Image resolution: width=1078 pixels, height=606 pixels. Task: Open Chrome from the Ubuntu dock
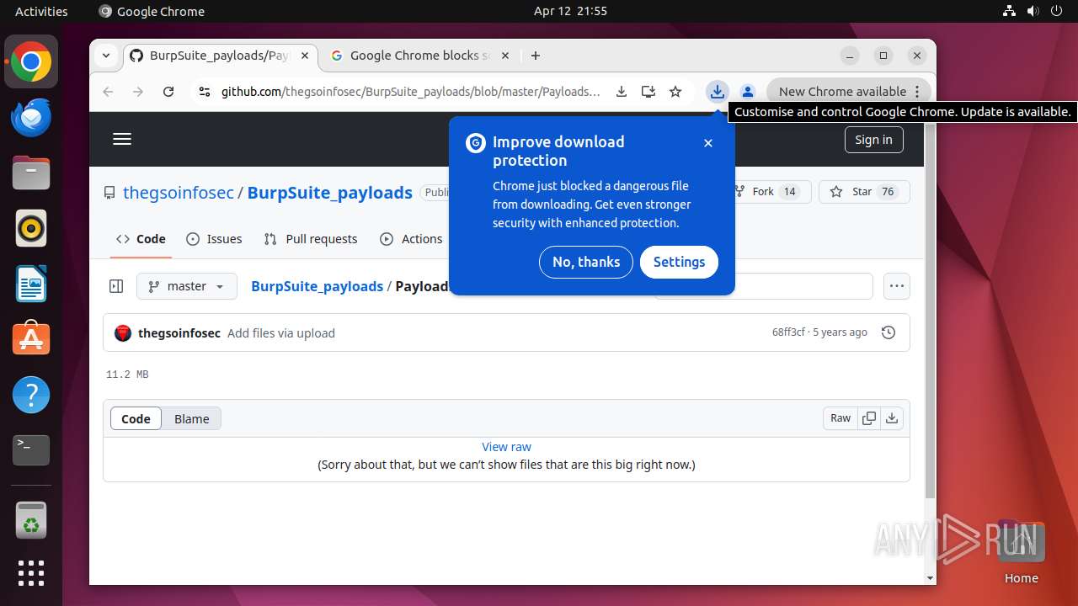(x=31, y=62)
